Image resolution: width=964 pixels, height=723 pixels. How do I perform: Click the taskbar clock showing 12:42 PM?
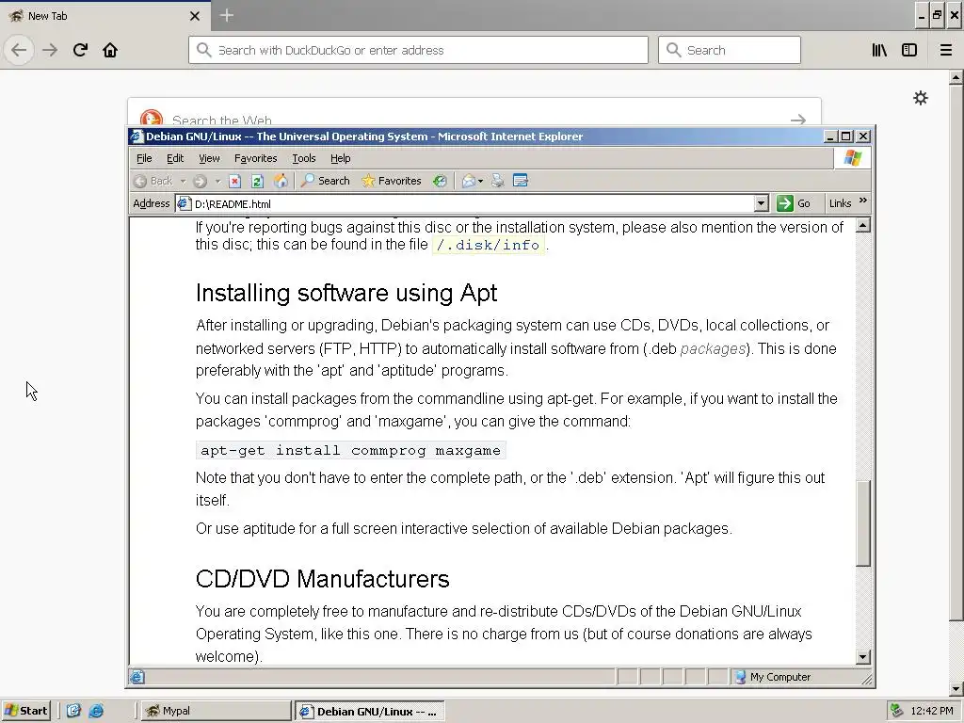(932, 711)
